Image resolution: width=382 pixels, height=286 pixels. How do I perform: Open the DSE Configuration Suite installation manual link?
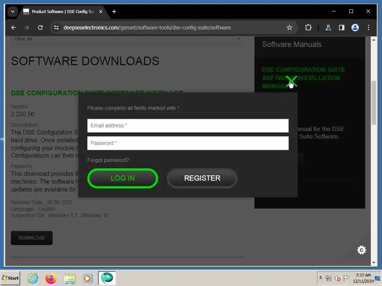303,78
